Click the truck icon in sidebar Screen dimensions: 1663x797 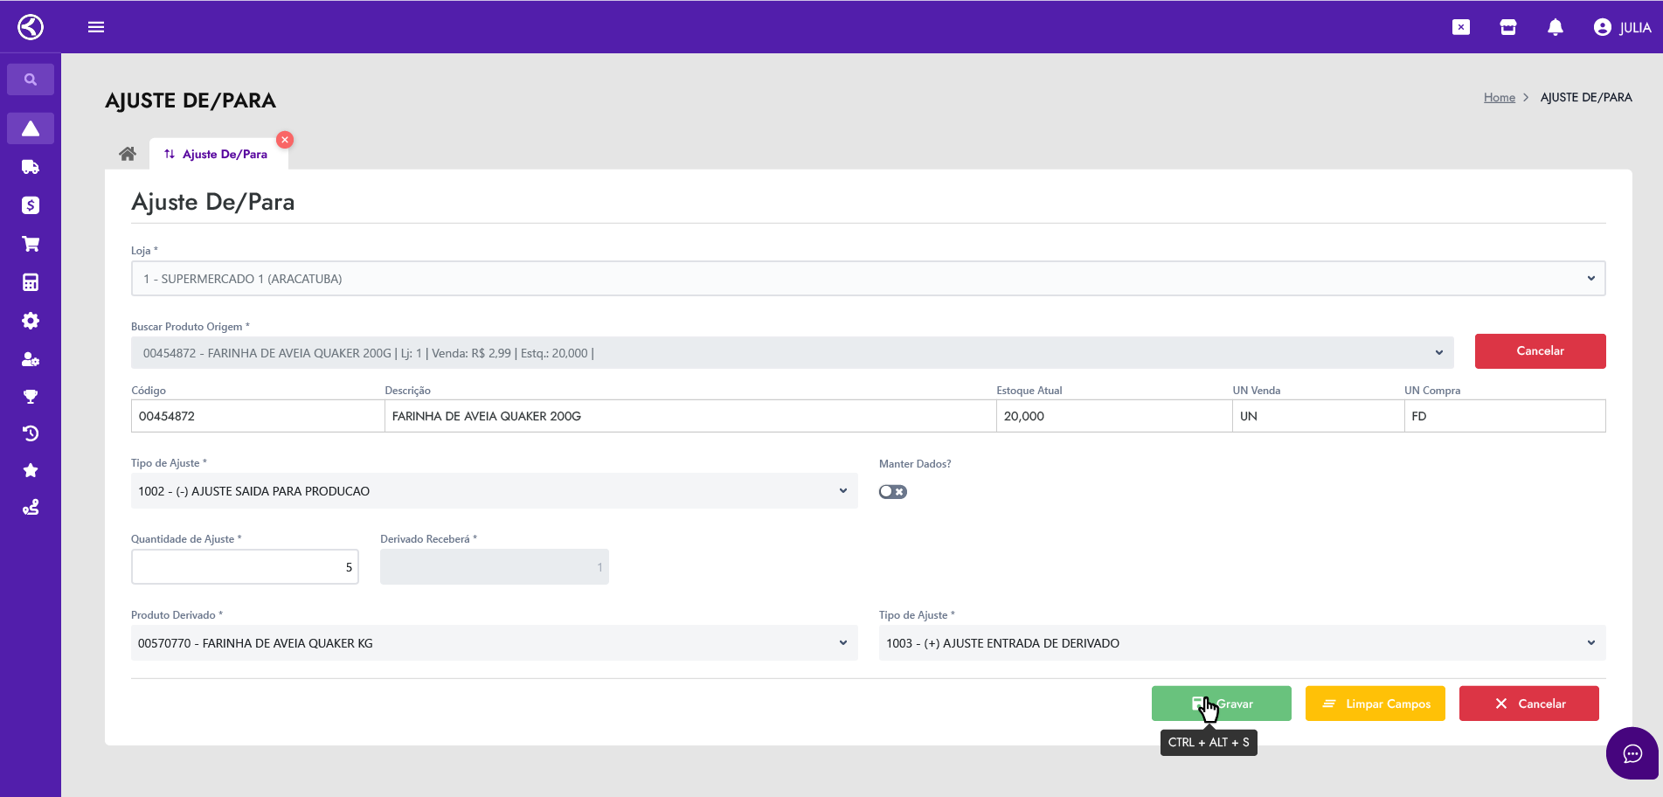pyautogui.click(x=31, y=167)
